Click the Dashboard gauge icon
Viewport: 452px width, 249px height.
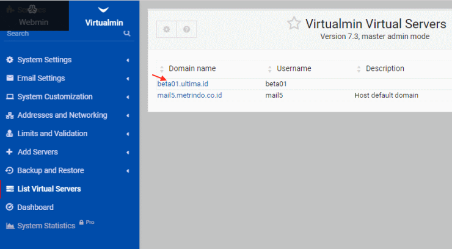[x=10, y=207]
